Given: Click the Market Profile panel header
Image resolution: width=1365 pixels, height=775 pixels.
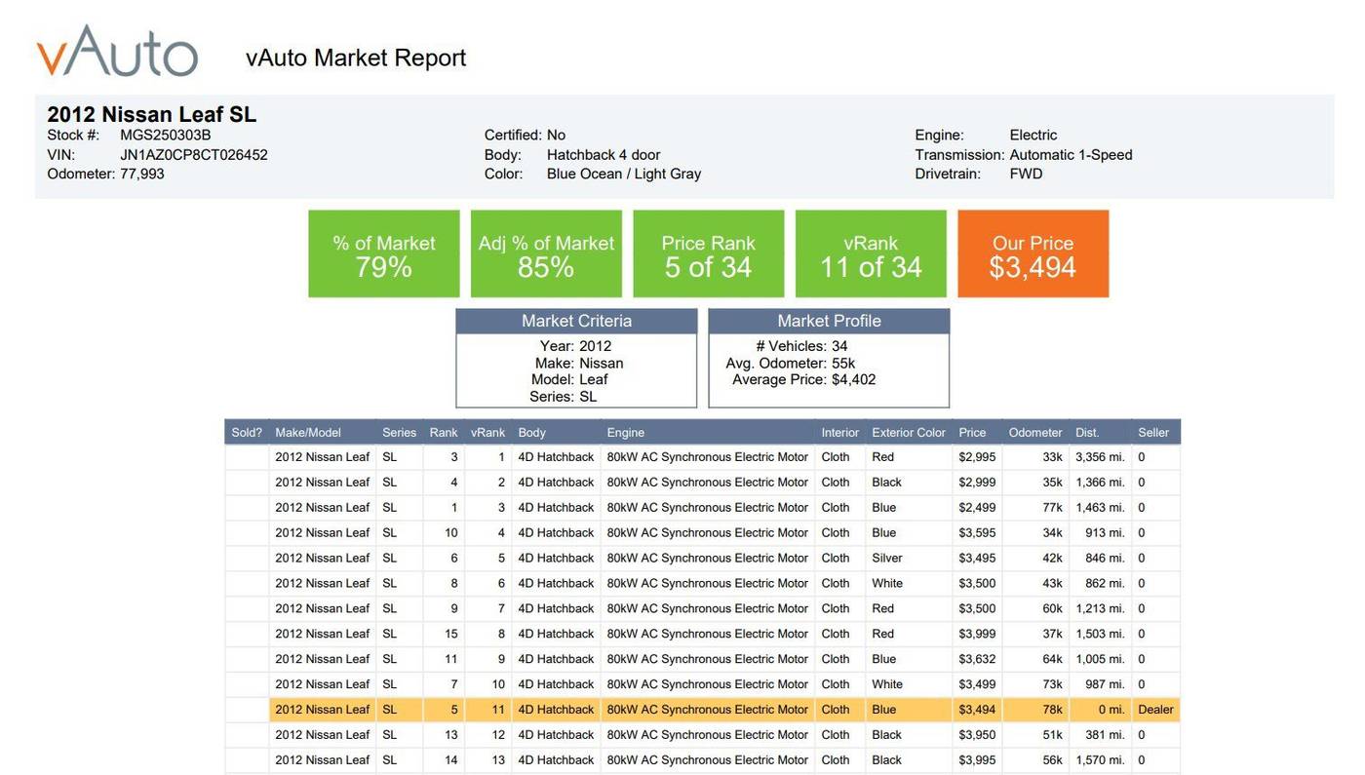Looking at the screenshot, I should (829, 321).
